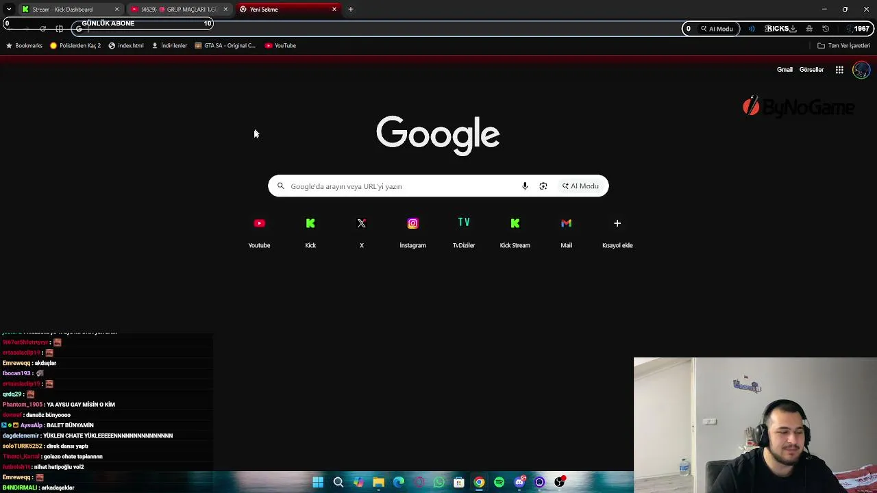Screen dimensions: 877x493
Task: Click the blue audio waves toolbar icon
Action: (752, 29)
